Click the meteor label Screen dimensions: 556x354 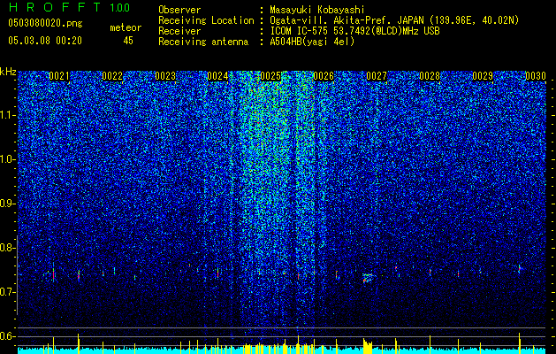[126, 27]
